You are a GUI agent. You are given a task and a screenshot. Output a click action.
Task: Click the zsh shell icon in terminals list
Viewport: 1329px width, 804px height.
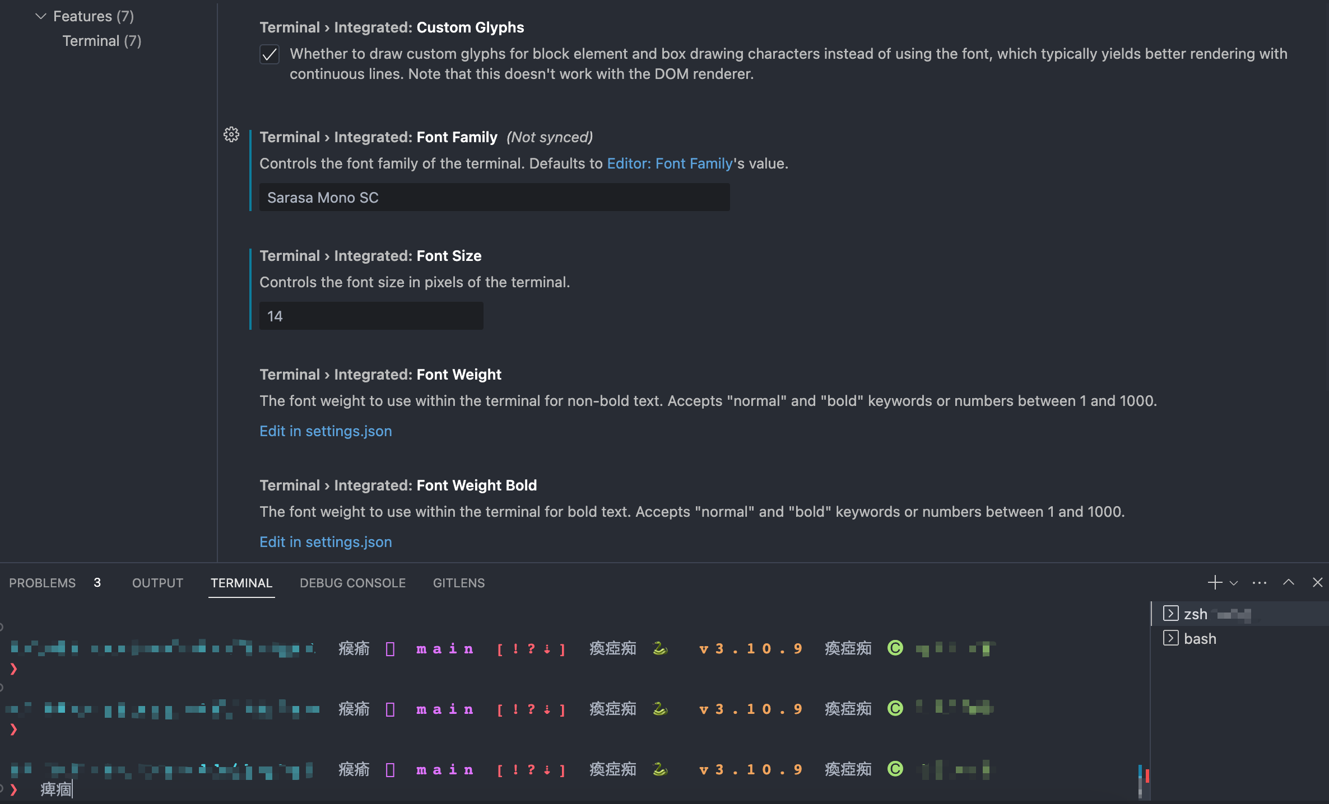[x=1171, y=614]
